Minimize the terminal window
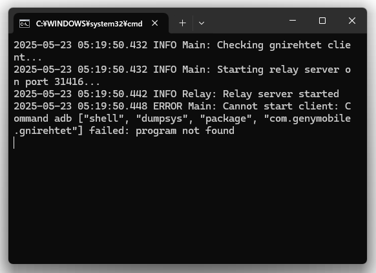The width and height of the screenshot is (376, 273). tap(293, 21)
